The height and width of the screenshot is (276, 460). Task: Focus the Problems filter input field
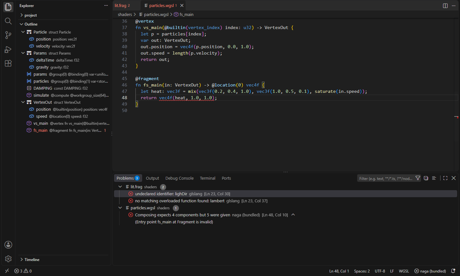pos(386,178)
